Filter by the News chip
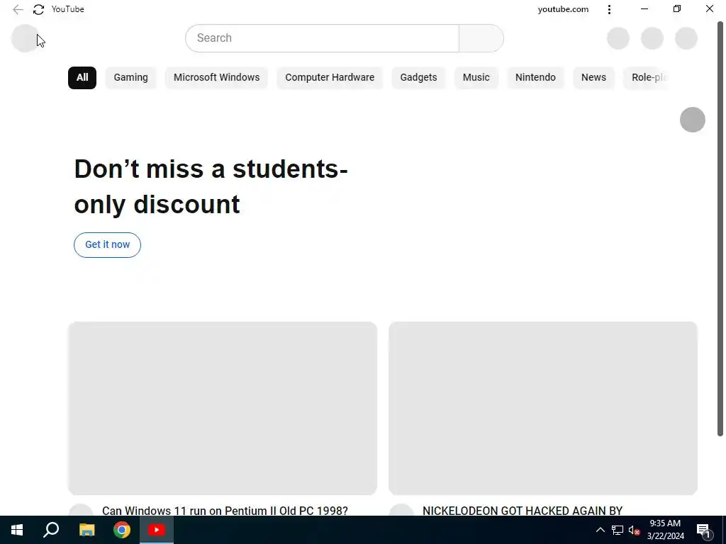726x544 pixels. coord(593,78)
